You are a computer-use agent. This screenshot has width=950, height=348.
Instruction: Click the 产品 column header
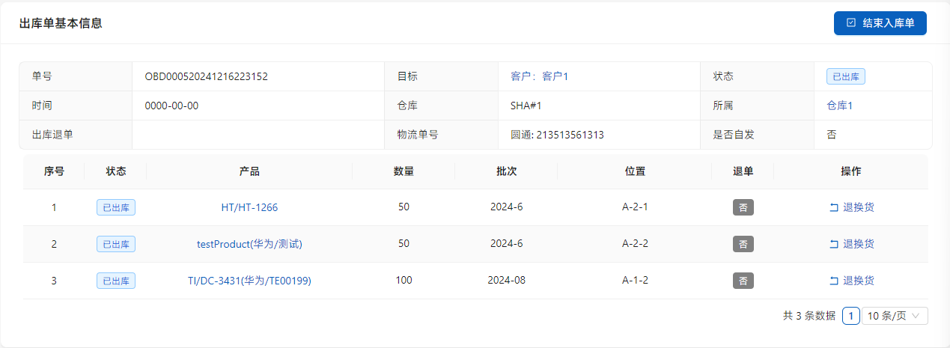(x=249, y=171)
